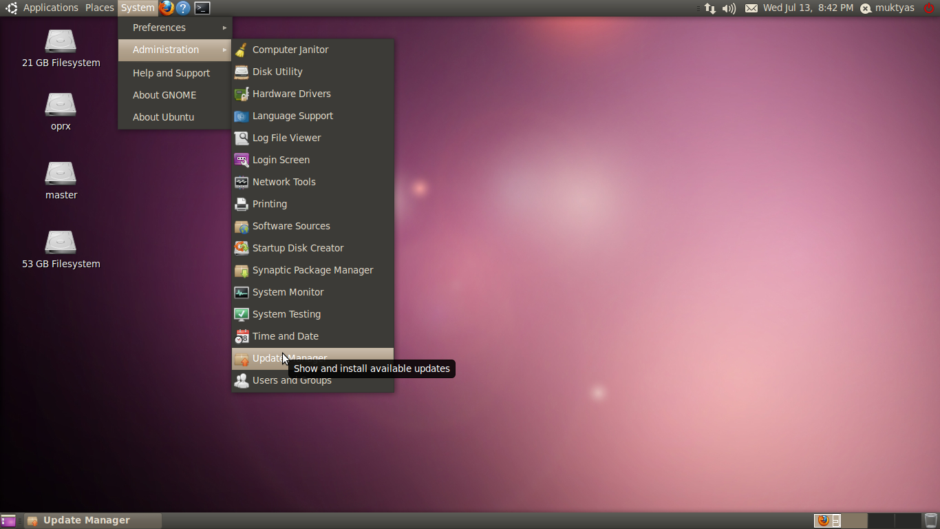Open the volume speaker indicator
This screenshot has height=529, width=940.
pyautogui.click(x=729, y=8)
